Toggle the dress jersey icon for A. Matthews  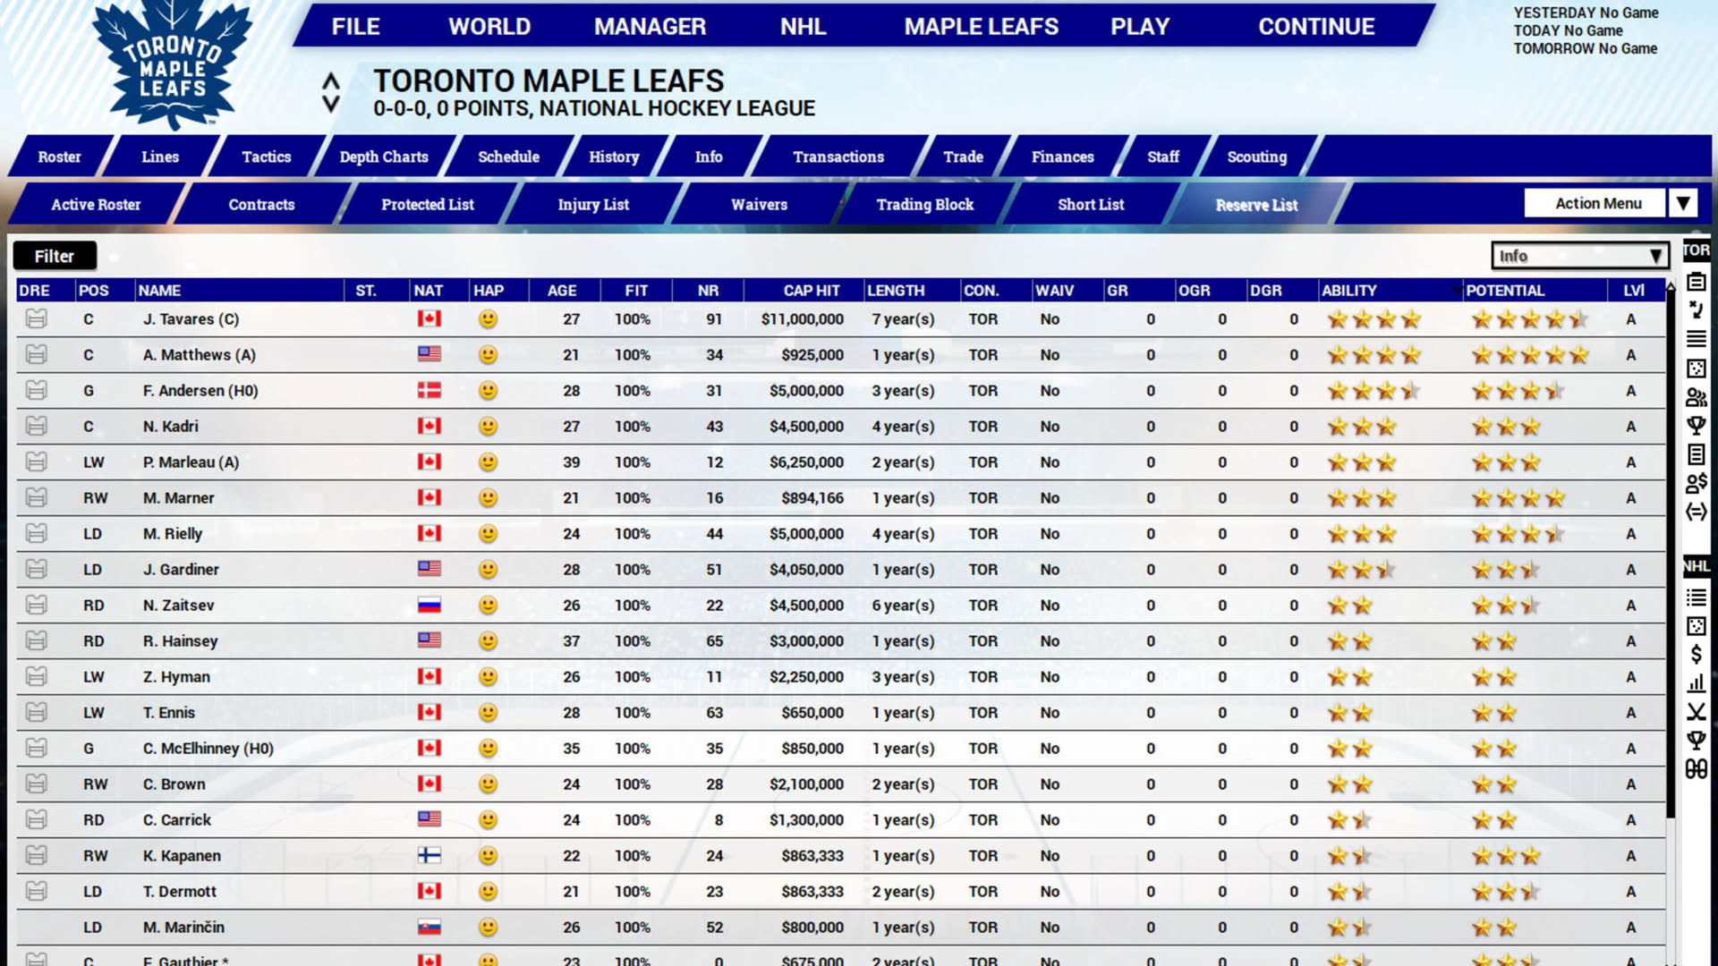click(x=36, y=354)
